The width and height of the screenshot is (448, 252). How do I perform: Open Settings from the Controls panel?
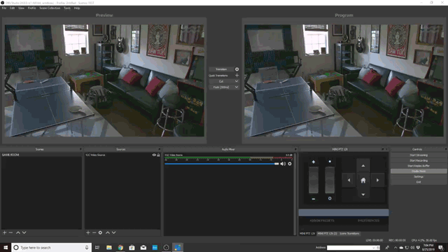(419, 176)
